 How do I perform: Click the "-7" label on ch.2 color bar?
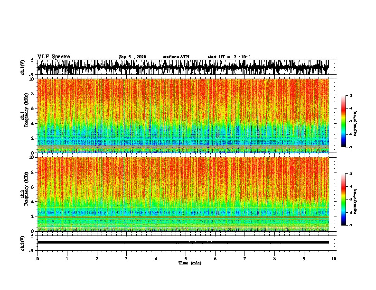350,225
